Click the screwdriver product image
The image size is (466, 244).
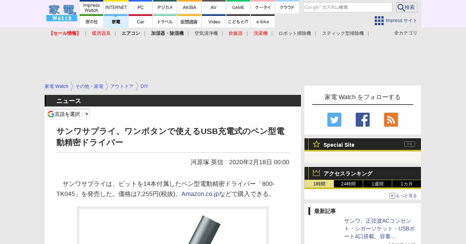point(173,226)
